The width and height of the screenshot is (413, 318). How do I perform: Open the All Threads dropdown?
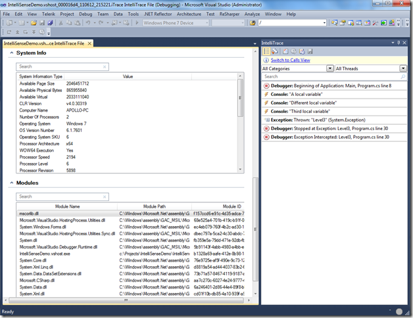point(371,68)
